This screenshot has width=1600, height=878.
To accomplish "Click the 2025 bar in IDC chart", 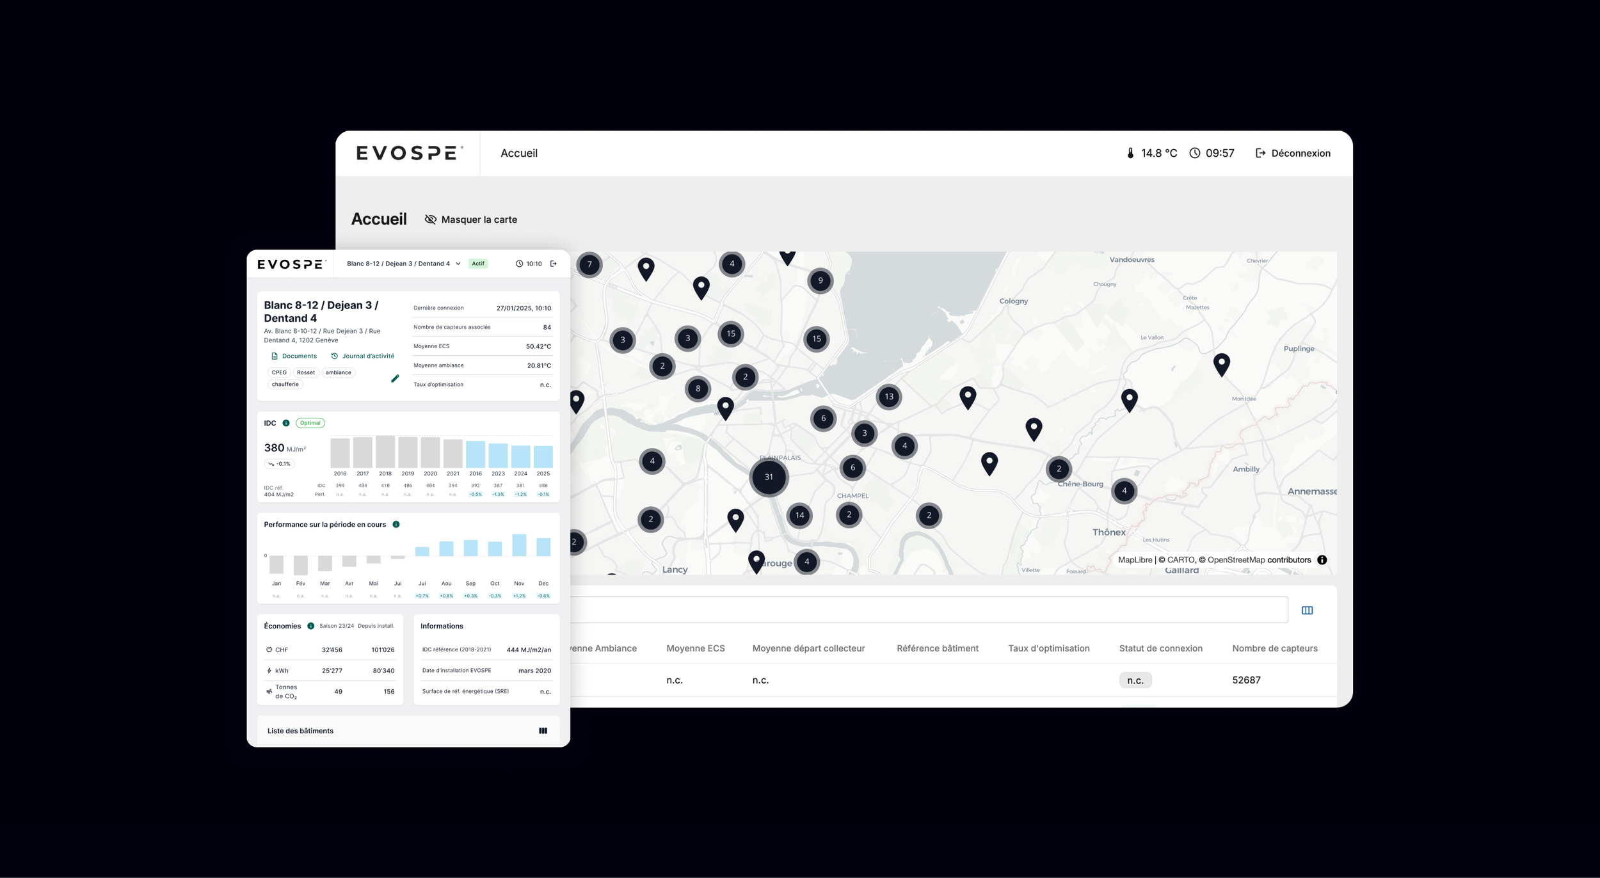I will pyautogui.click(x=543, y=456).
